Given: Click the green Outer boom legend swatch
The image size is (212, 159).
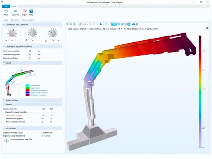Looking at the screenshot, I should [x=27, y=88].
